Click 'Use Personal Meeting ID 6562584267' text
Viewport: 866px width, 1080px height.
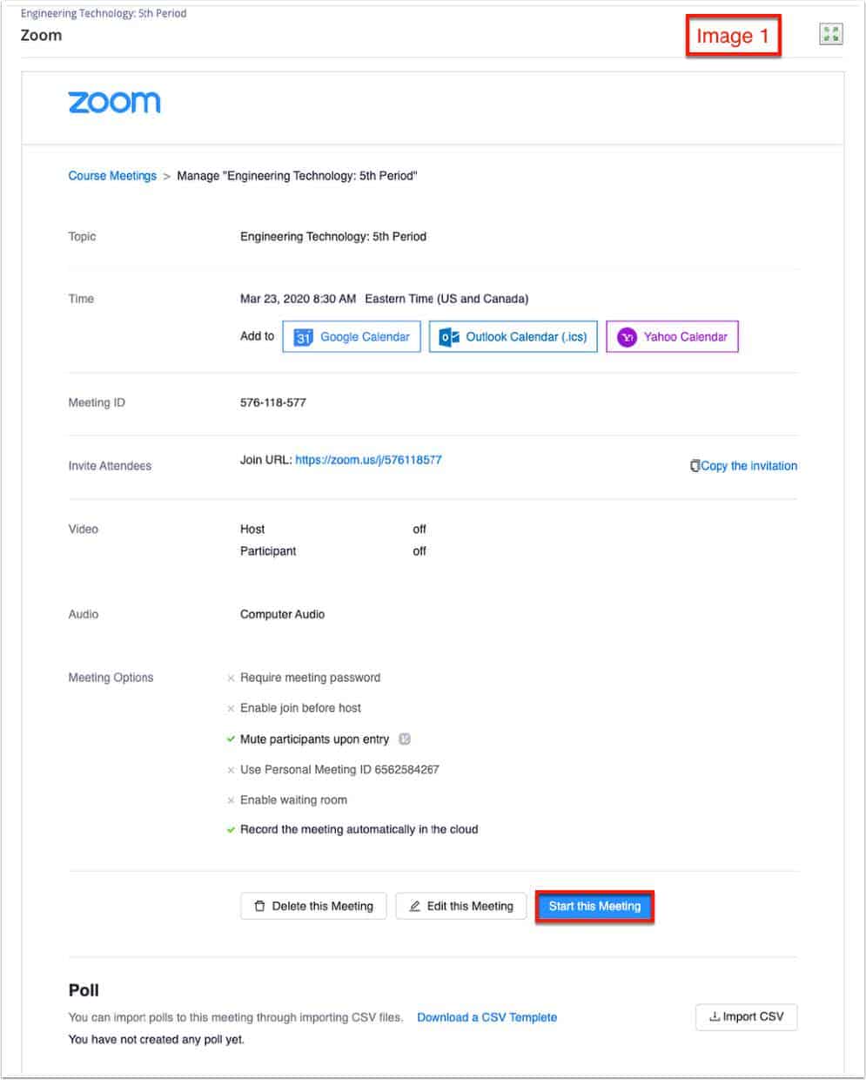[x=339, y=770]
